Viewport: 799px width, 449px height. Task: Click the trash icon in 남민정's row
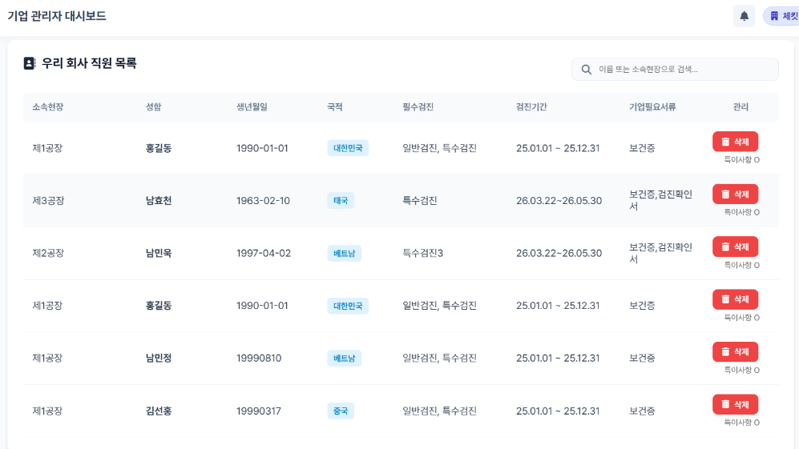click(x=725, y=352)
